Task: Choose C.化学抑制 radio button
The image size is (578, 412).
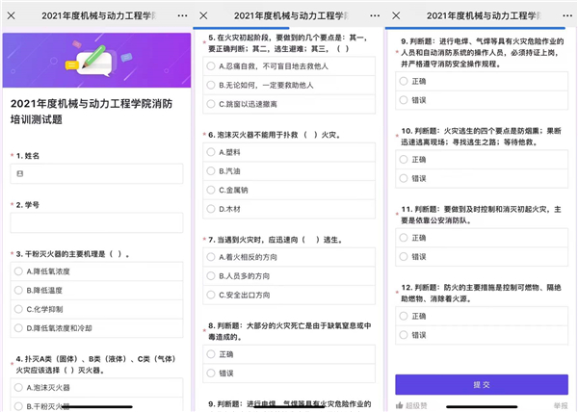Action: [x=19, y=309]
